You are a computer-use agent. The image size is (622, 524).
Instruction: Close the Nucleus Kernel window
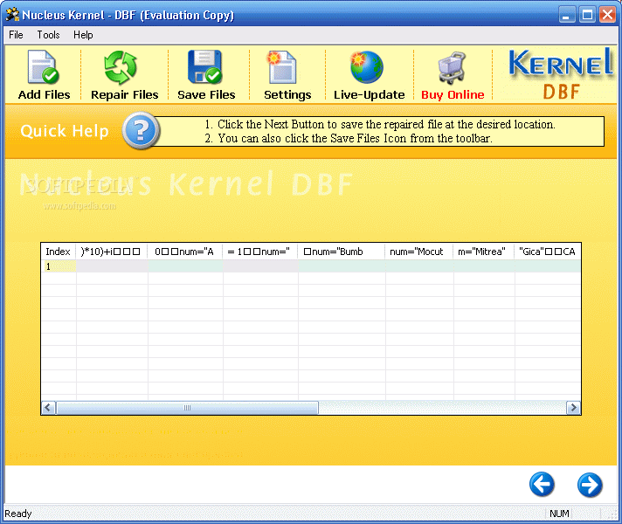tap(607, 15)
